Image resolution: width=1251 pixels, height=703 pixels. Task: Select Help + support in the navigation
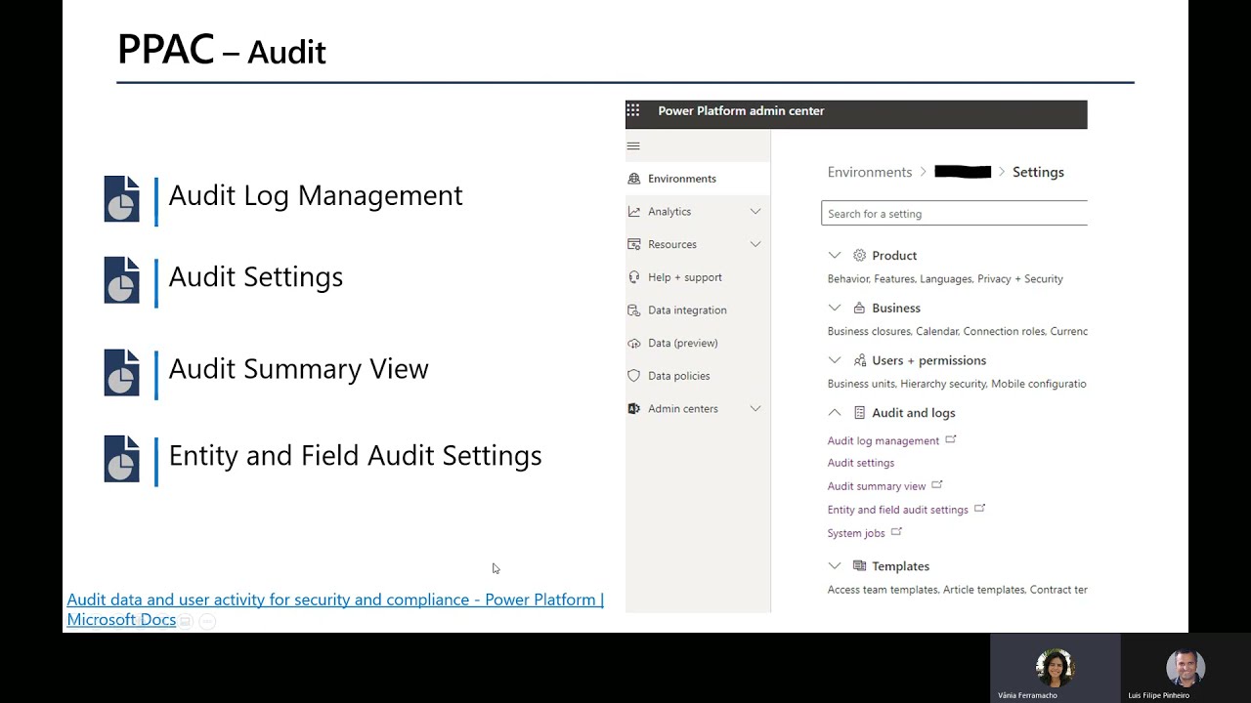(x=698, y=277)
